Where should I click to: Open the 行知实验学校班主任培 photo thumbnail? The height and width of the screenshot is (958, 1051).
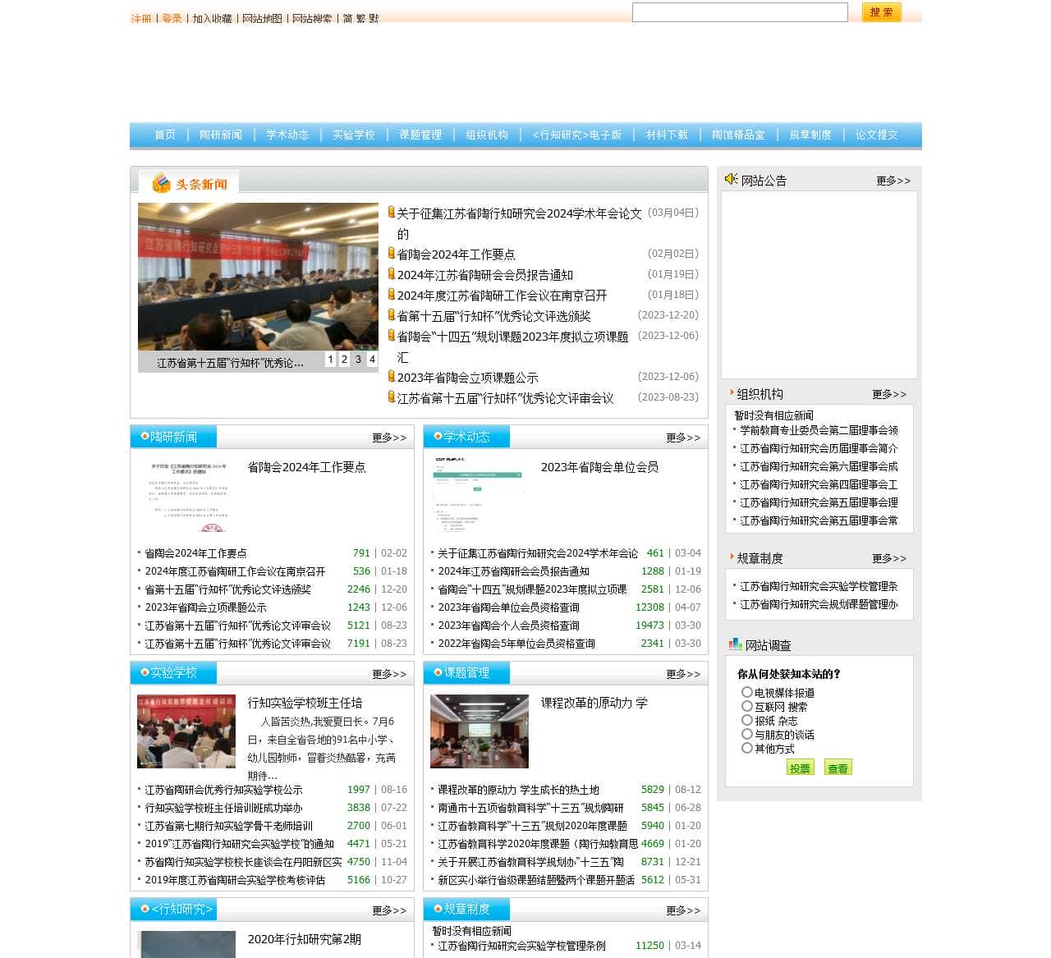coord(186,731)
